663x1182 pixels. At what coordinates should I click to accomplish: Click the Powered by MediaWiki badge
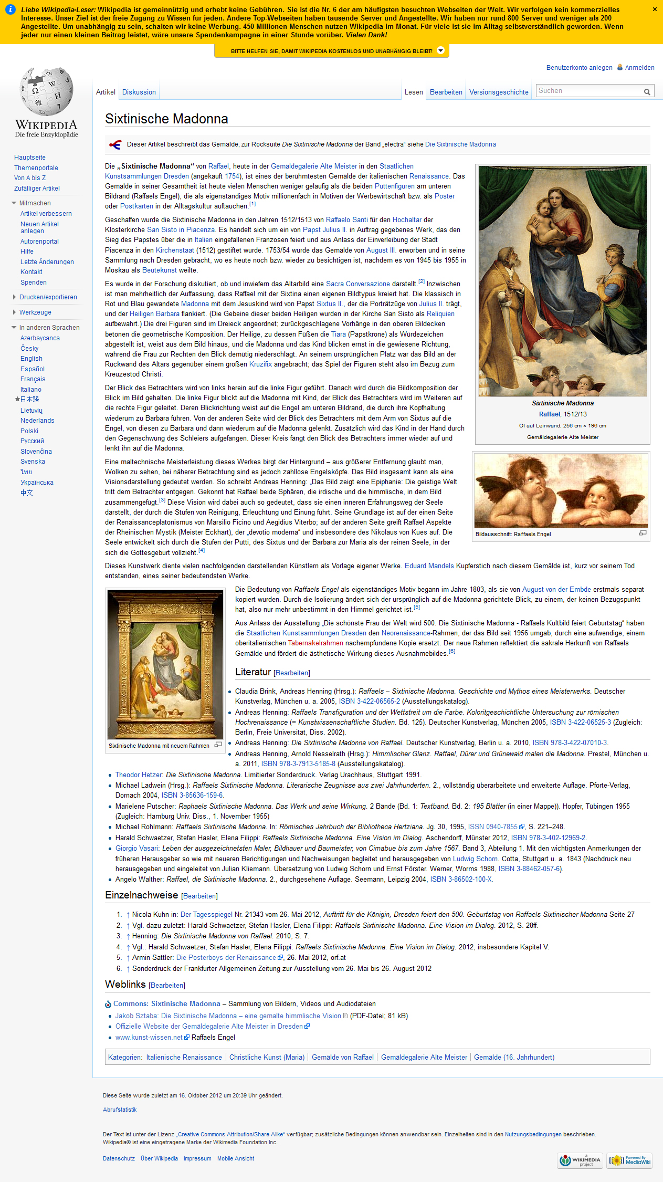coord(629,1160)
